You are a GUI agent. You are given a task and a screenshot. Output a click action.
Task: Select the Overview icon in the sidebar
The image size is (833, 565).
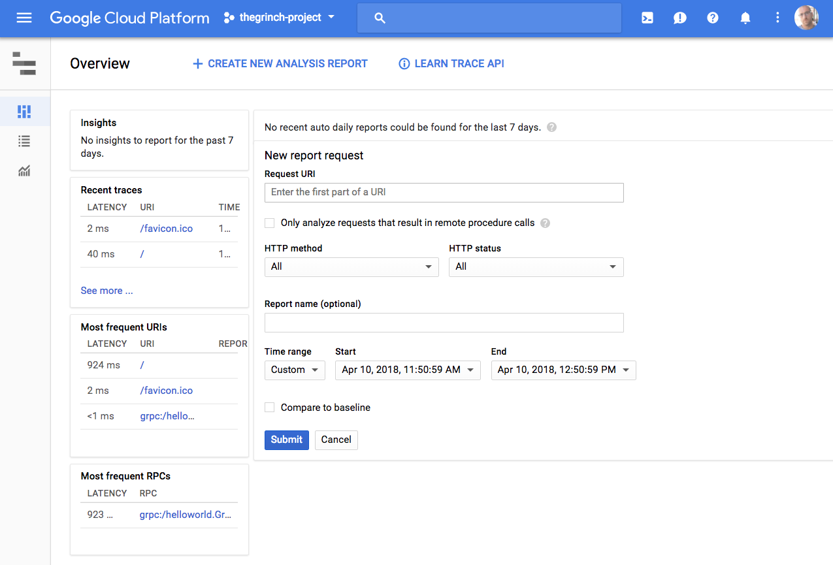pyautogui.click(x=24, y=111)
